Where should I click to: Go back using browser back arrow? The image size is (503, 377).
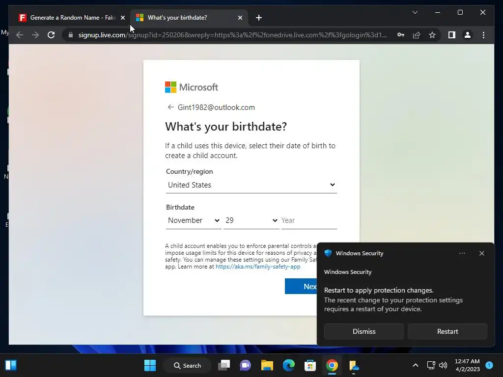tap(20, 35)
